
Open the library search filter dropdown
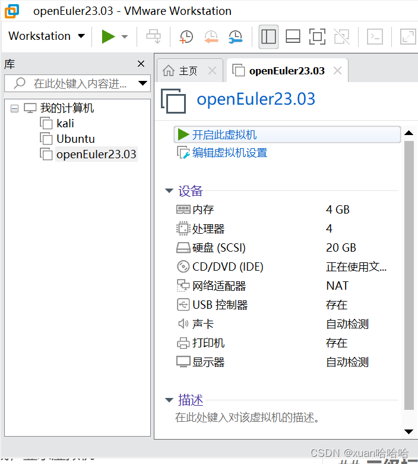(142, 83)
